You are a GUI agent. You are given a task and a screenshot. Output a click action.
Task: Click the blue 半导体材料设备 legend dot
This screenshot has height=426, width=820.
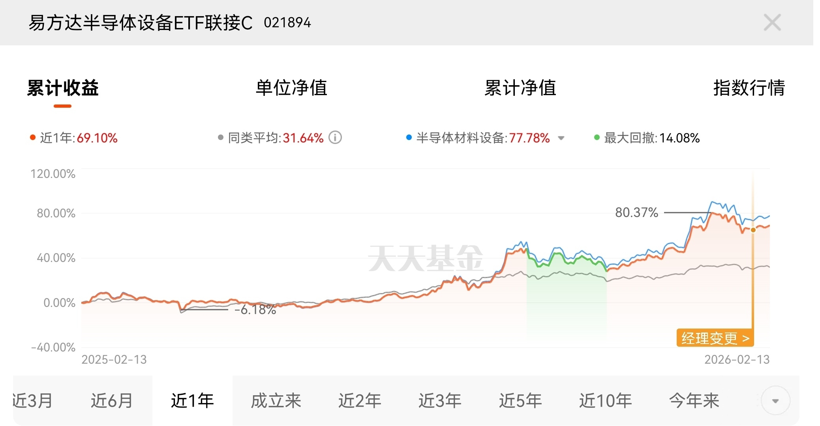tap(409, 138)
